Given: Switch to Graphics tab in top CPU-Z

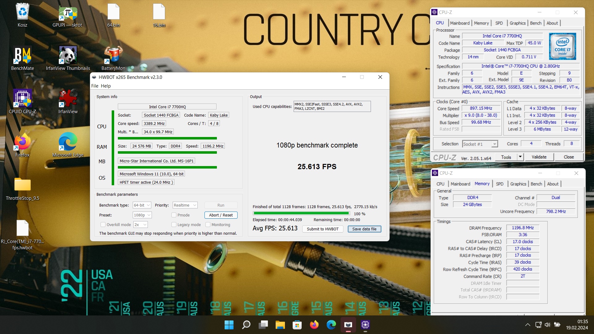Looking at the screenshot, I should coord(517,23).
